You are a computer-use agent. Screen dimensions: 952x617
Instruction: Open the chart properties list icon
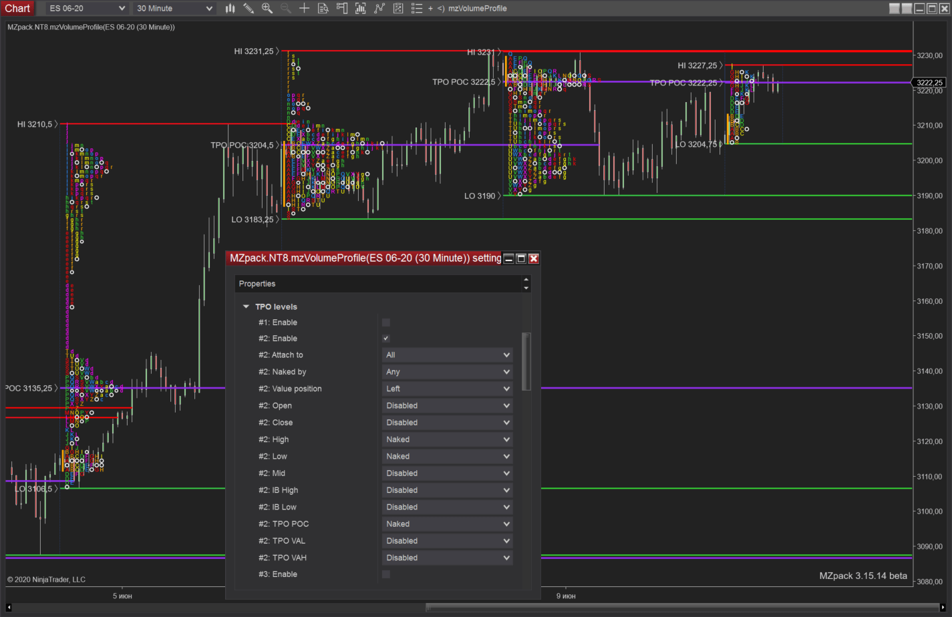tap(417, 8)
